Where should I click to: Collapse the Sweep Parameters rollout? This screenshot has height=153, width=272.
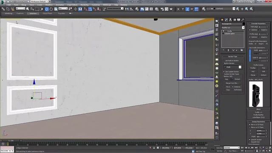click(x=258, y=122)
